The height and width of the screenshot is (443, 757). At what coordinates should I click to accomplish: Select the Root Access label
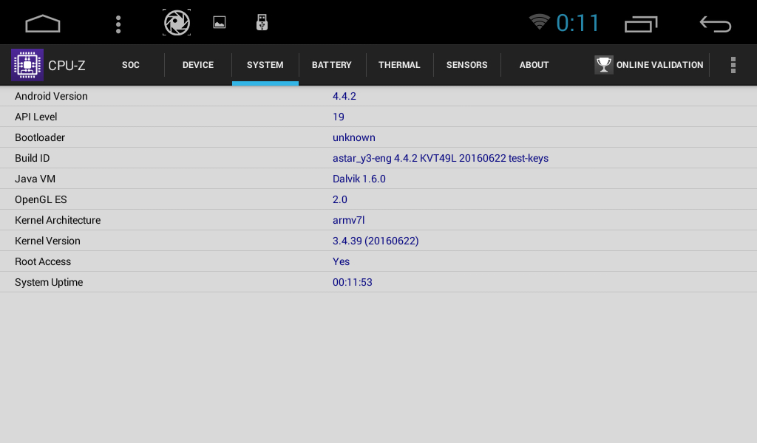[x=42, y=262]
